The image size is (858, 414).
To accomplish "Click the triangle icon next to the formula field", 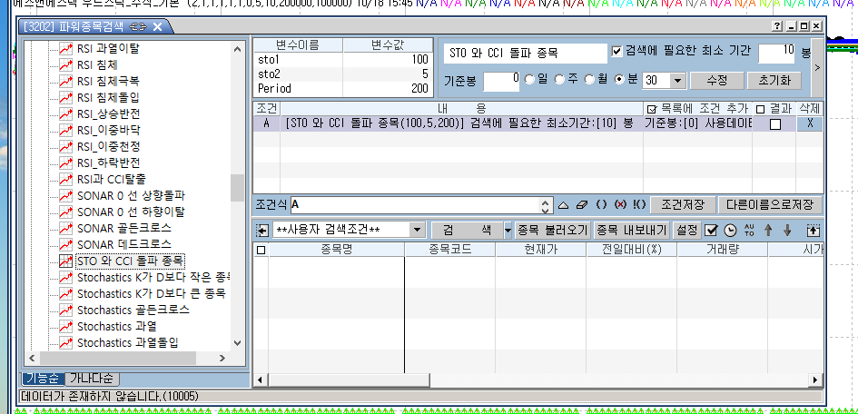I will 563,205.
